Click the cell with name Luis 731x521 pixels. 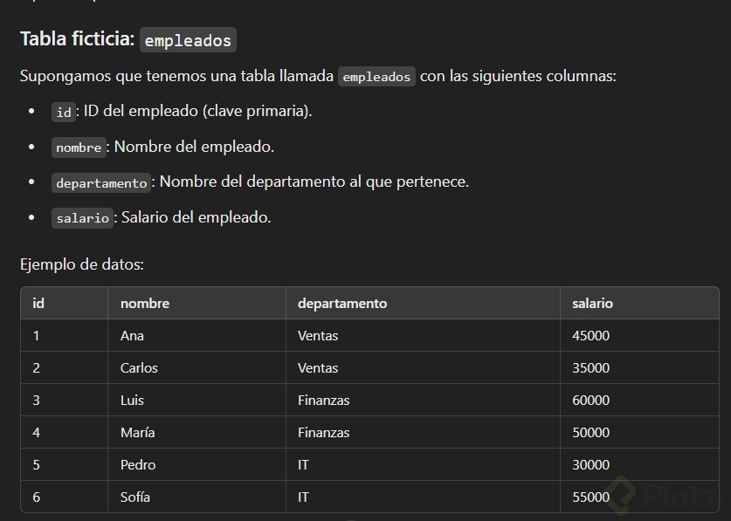tap(132, 401)
